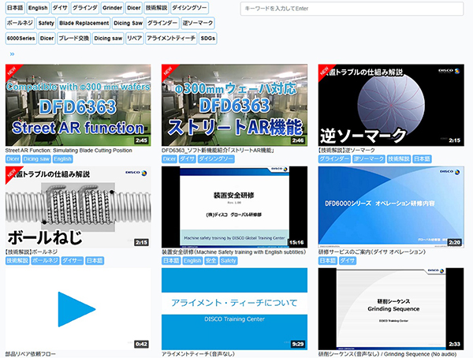Click ダイサ tag under DFD6363_ソフト新機能紹介 video

(187, 159)
